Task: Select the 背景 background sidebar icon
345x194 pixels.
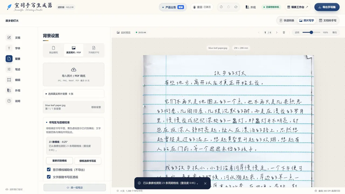Action: (x=9, y=59)
